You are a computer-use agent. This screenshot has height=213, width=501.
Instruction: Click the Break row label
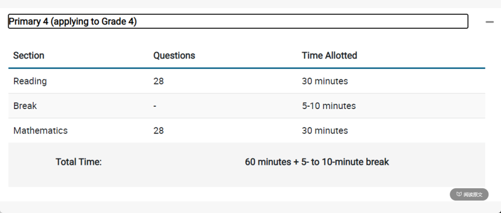pos(25,106)
